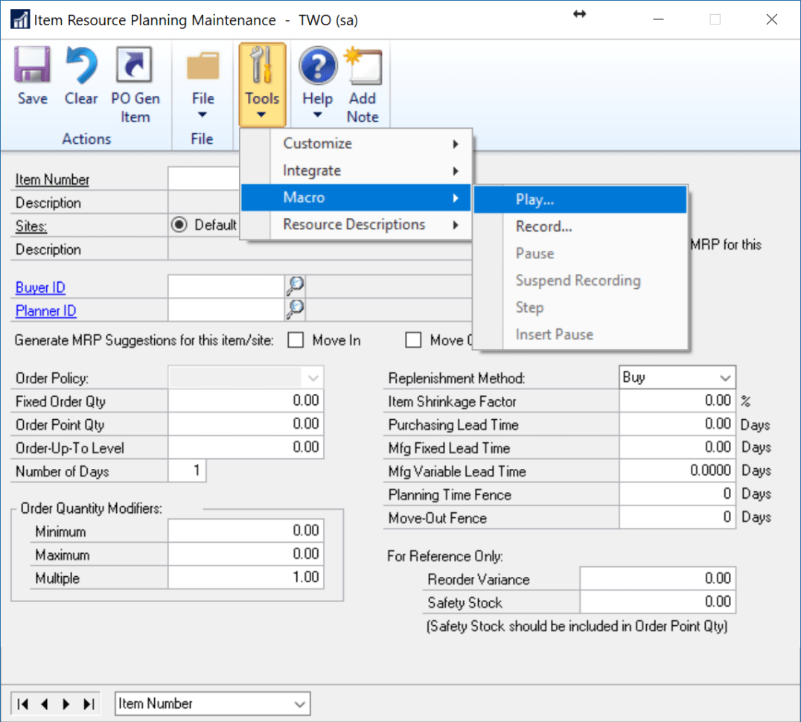
Task: Click the Number of Days field
Action: click(x=186, y=471)
